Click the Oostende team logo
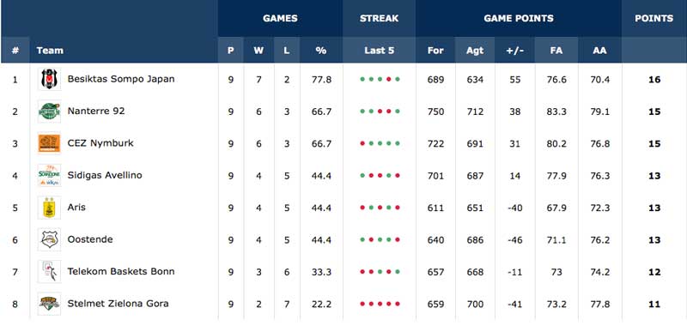 tap(49, 239)
